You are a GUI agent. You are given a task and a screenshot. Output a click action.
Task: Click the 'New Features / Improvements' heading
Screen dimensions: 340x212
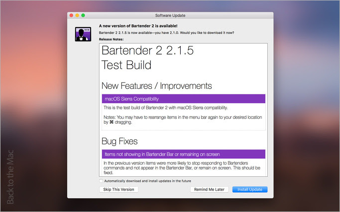(156, 86)
